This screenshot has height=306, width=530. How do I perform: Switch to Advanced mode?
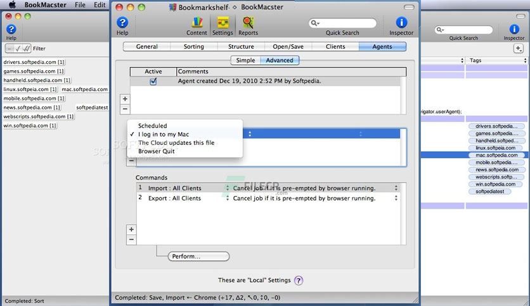coord(280,60)
